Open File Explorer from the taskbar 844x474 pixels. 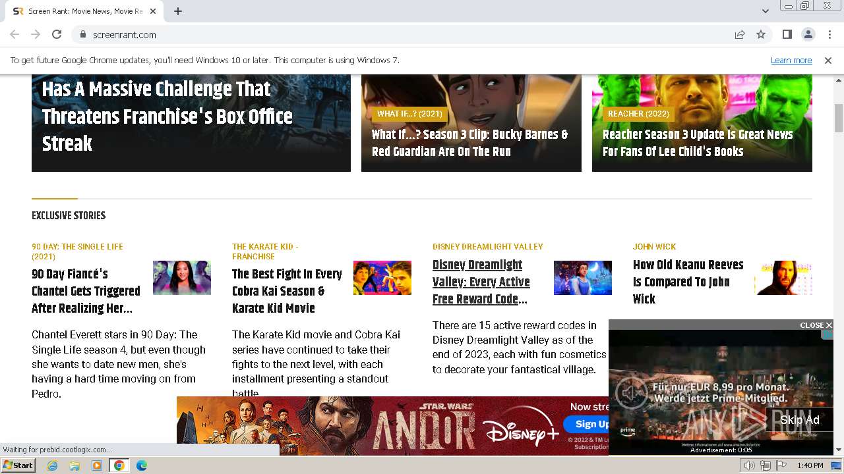pyautogui.click(x=75, y=465)
